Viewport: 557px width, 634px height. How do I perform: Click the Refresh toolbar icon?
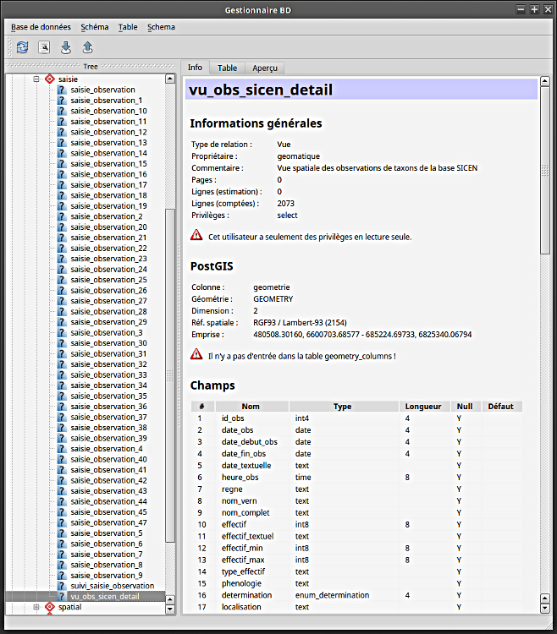pos(22,47)
